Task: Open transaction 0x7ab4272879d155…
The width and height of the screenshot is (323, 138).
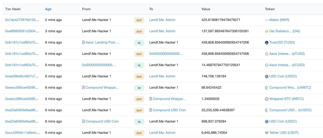Action: click(x=22, y=20)
